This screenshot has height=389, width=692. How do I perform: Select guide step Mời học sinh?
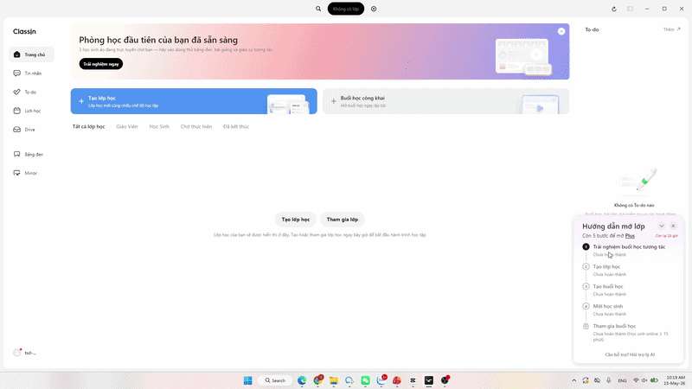(x=608, y=307)
